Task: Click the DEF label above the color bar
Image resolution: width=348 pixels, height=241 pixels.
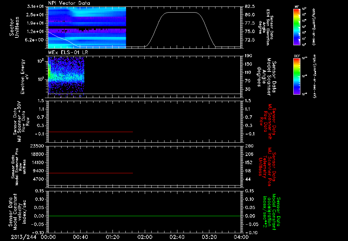Action: 297,56
